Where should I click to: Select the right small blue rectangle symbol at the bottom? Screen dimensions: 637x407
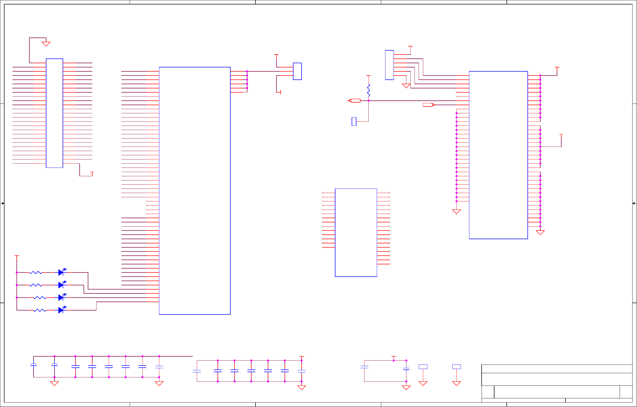[456, 367]
